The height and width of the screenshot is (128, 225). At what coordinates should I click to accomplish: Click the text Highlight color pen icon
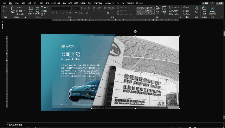(82, 13)
